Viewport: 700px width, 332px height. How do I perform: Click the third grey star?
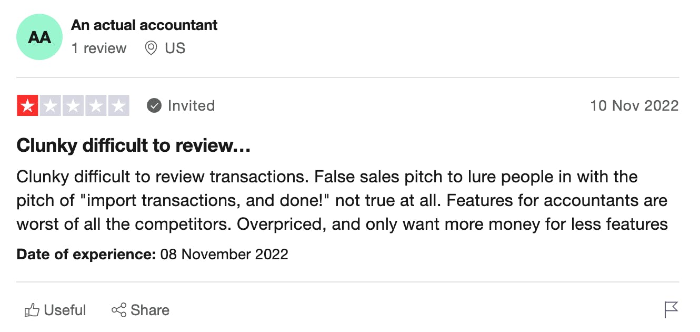[x=73, y=105]
